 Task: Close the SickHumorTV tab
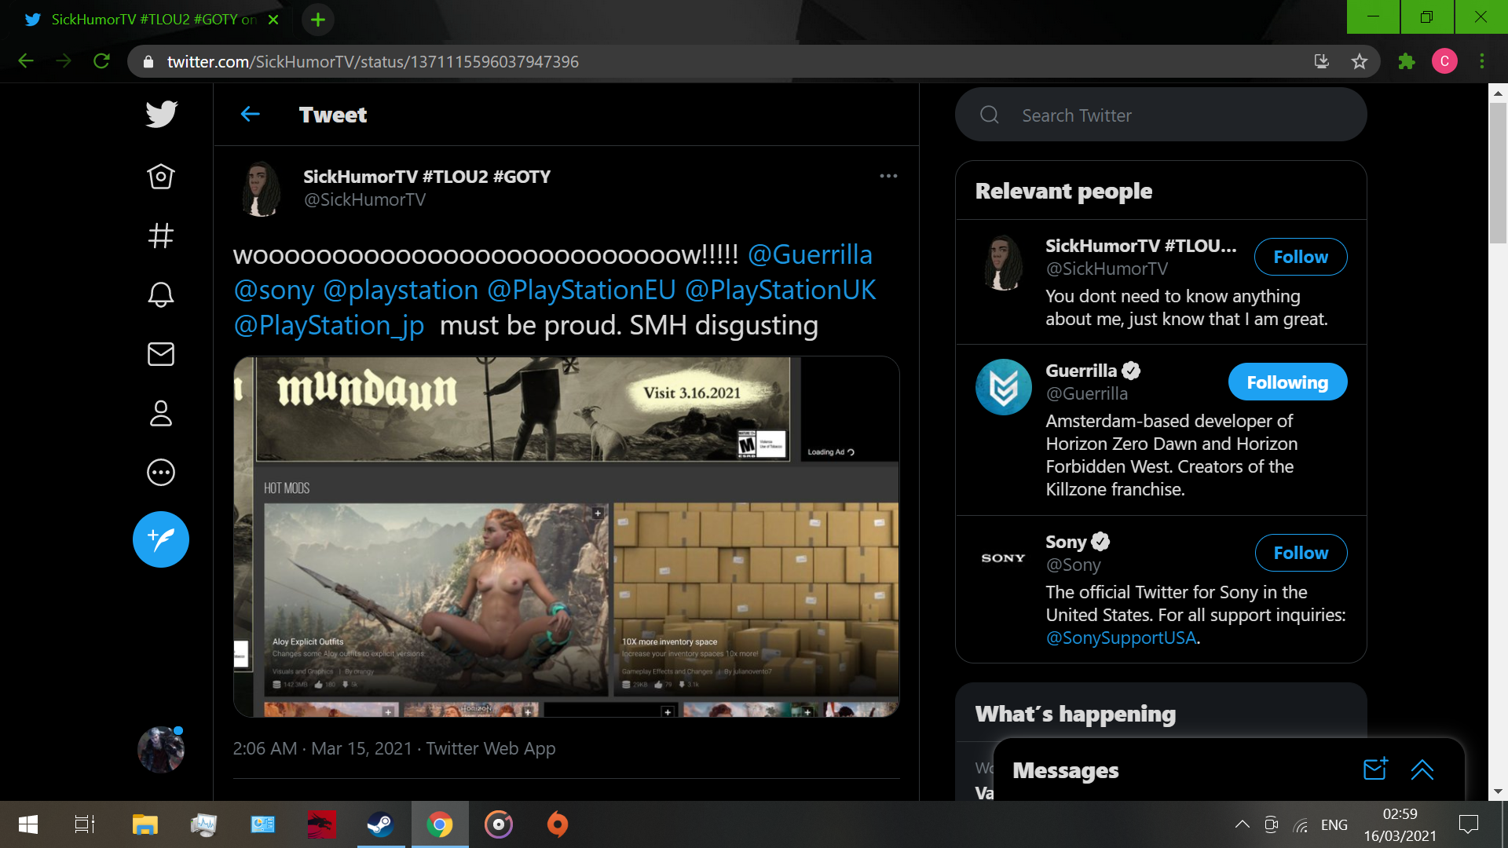click(x=273, y=20)
